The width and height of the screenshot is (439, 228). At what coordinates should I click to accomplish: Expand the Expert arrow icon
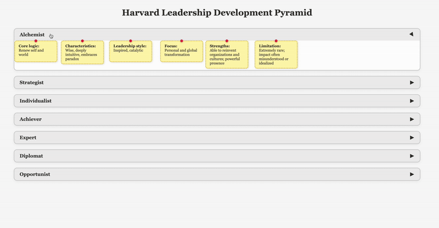pyautogui.click(x=412, y=137)
